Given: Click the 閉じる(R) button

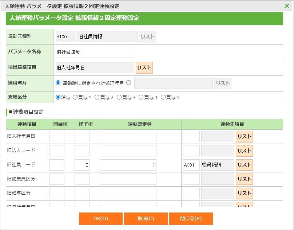Looking at the screenshot, I should [191, 219].
